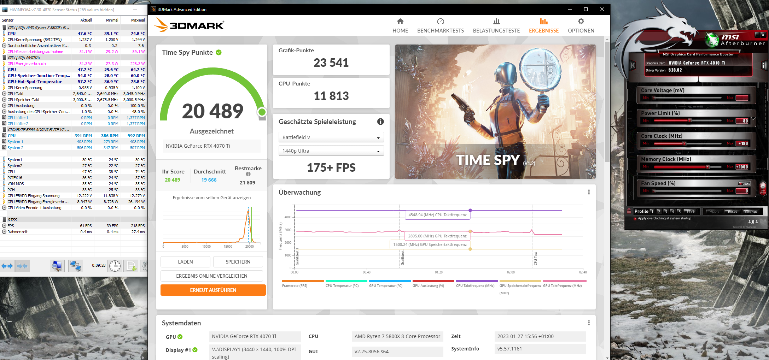Click the HWiNFO clock reset icon
Viewport: 769px width, 360px height.
tap(115, 266)
